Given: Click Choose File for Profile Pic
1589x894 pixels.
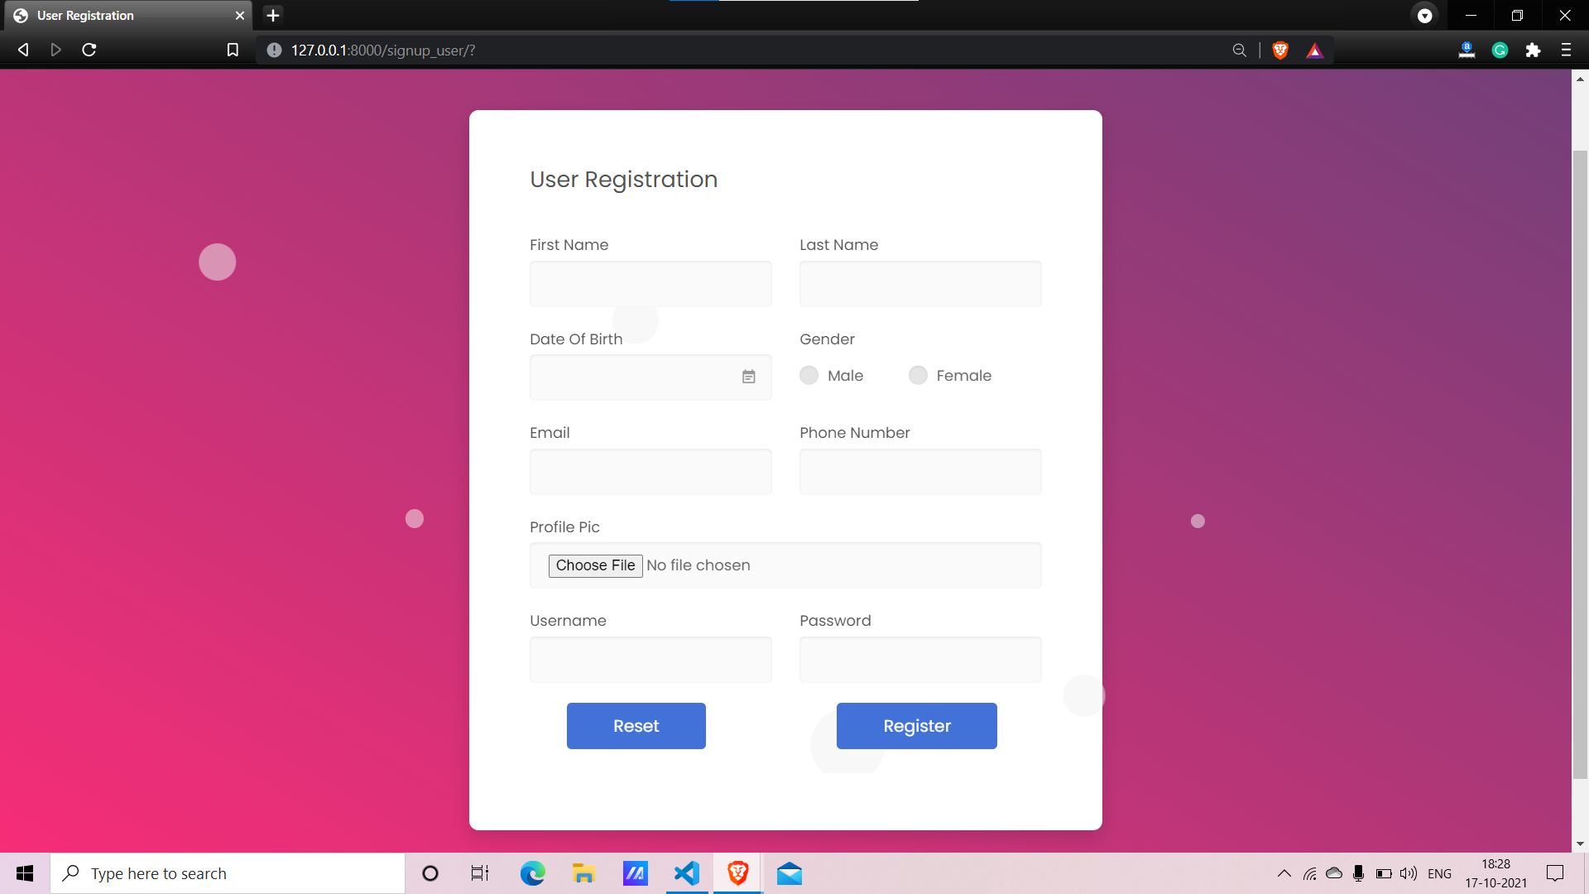Looking at the screenshot, I should point(595,565).
